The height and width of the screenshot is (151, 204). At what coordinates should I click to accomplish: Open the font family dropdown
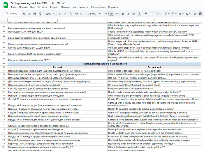click(x=94, y=14)
